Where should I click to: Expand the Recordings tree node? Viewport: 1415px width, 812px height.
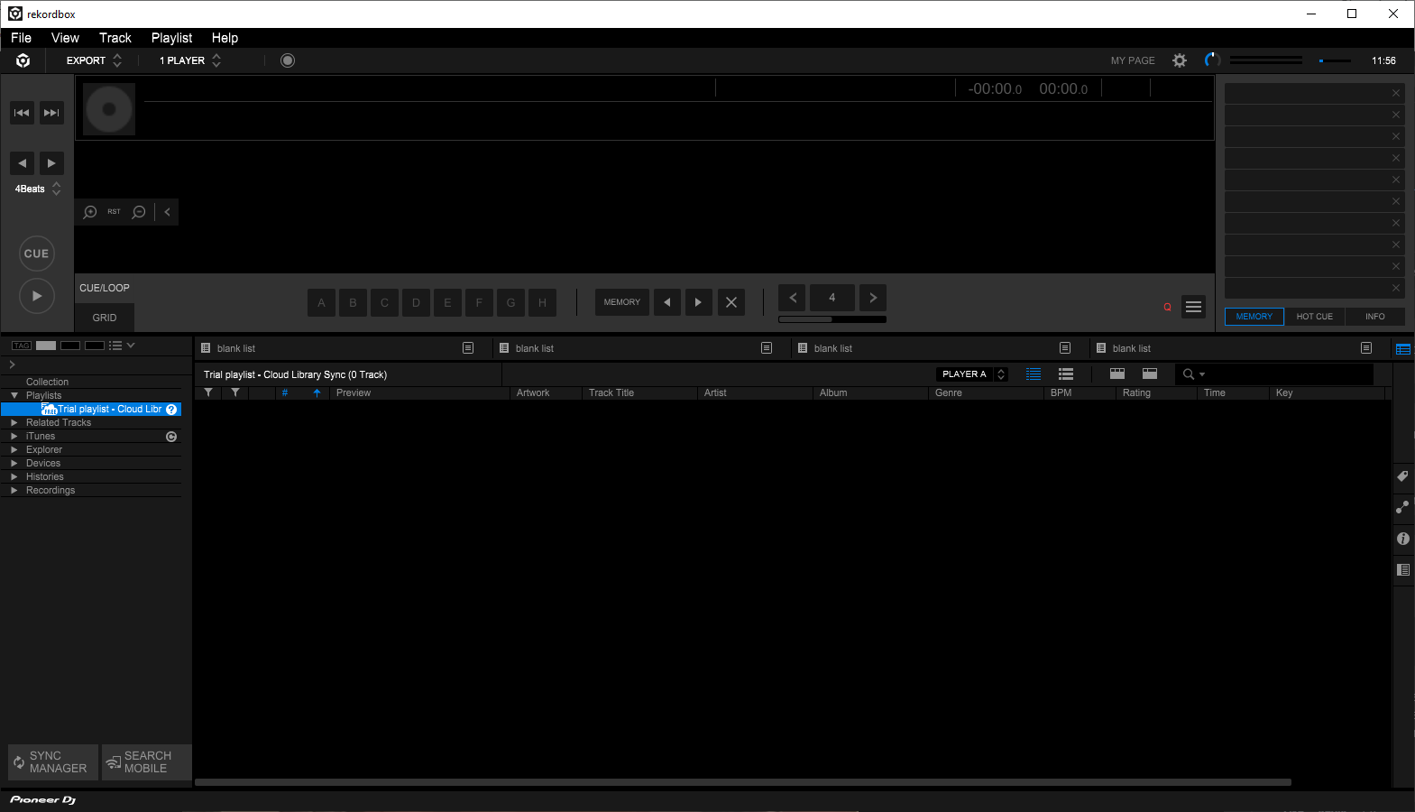[x=14, y=490]
